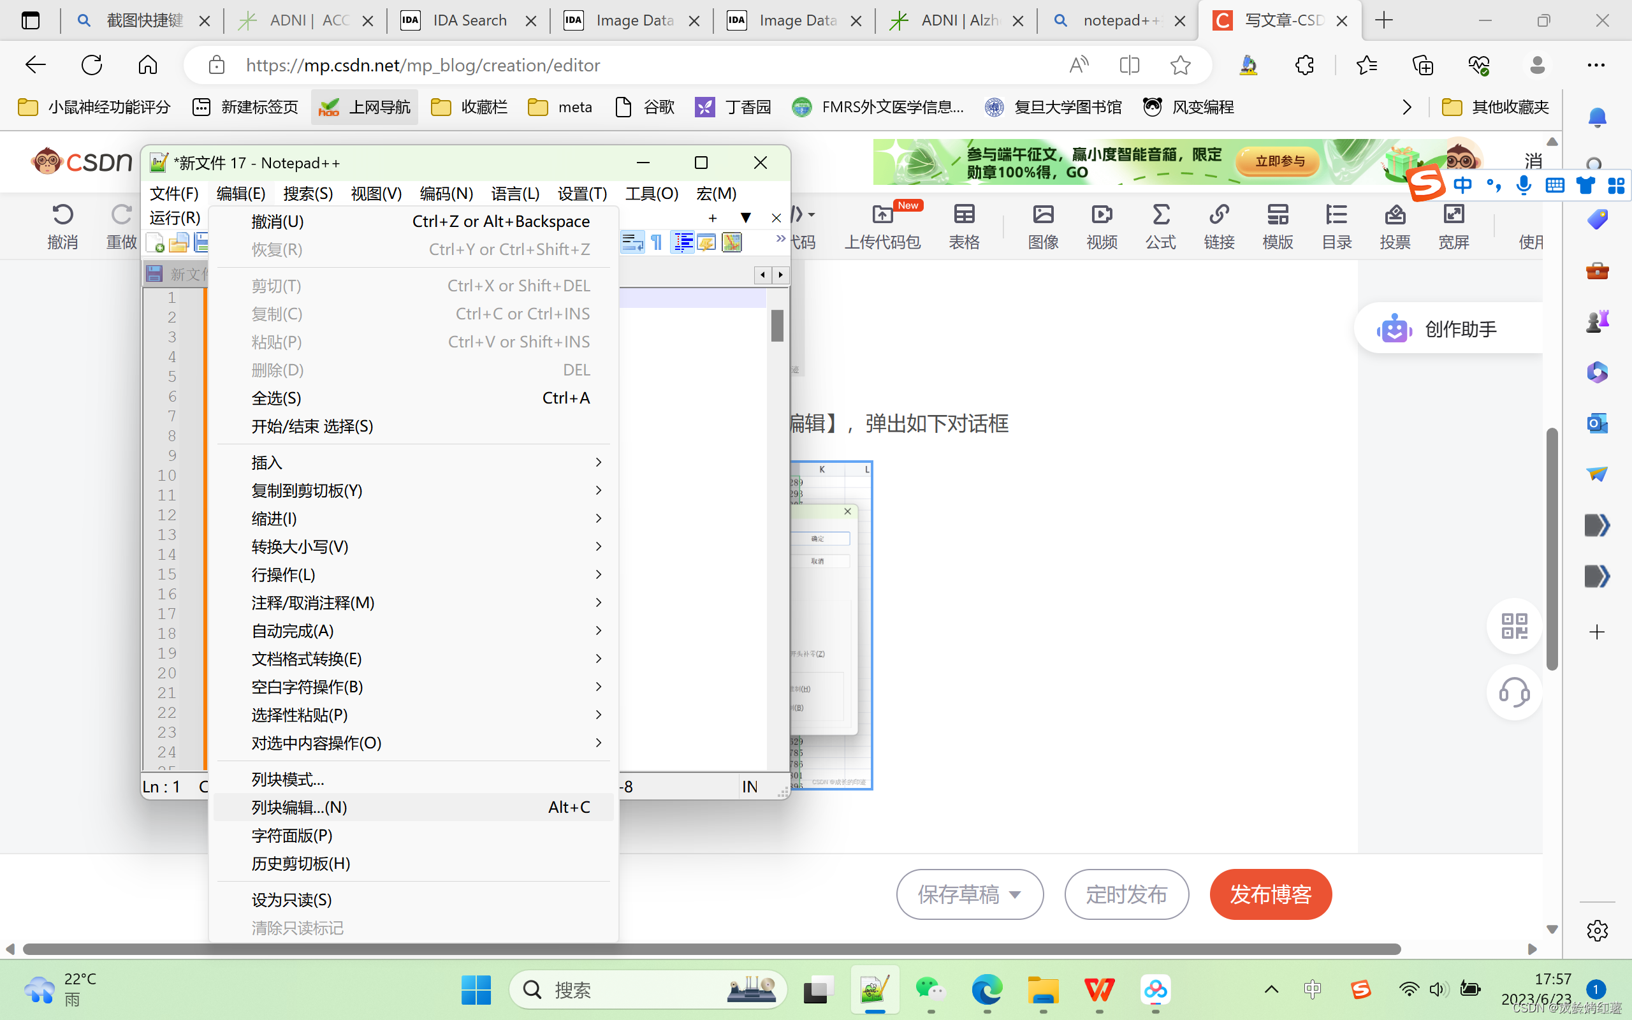The width and height of the screenshot is (1632, 1020).
Task: Toggle 开始/结束 选择(S) in Edit menu
Action: click(312, 426)
